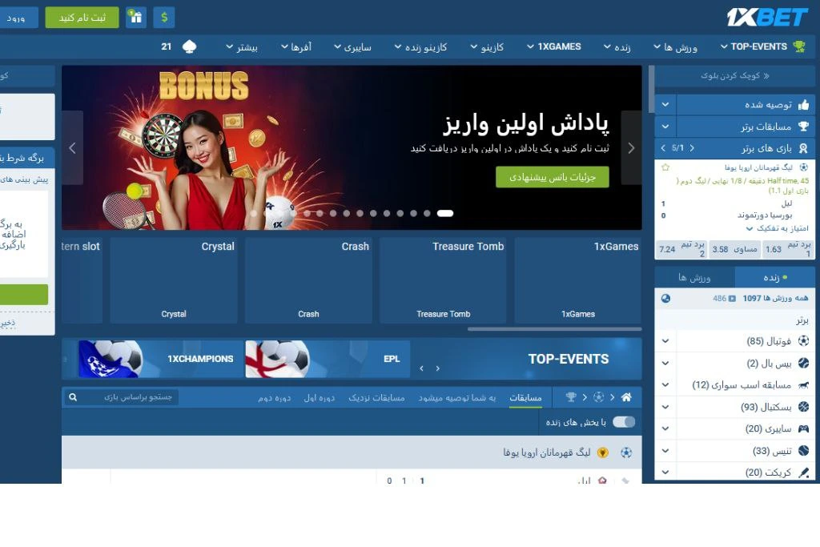Click the 1XBET logo
Image resolution: width=820 pixels, height=547 pixels.
pyautogui.click(x=766, y=18)
